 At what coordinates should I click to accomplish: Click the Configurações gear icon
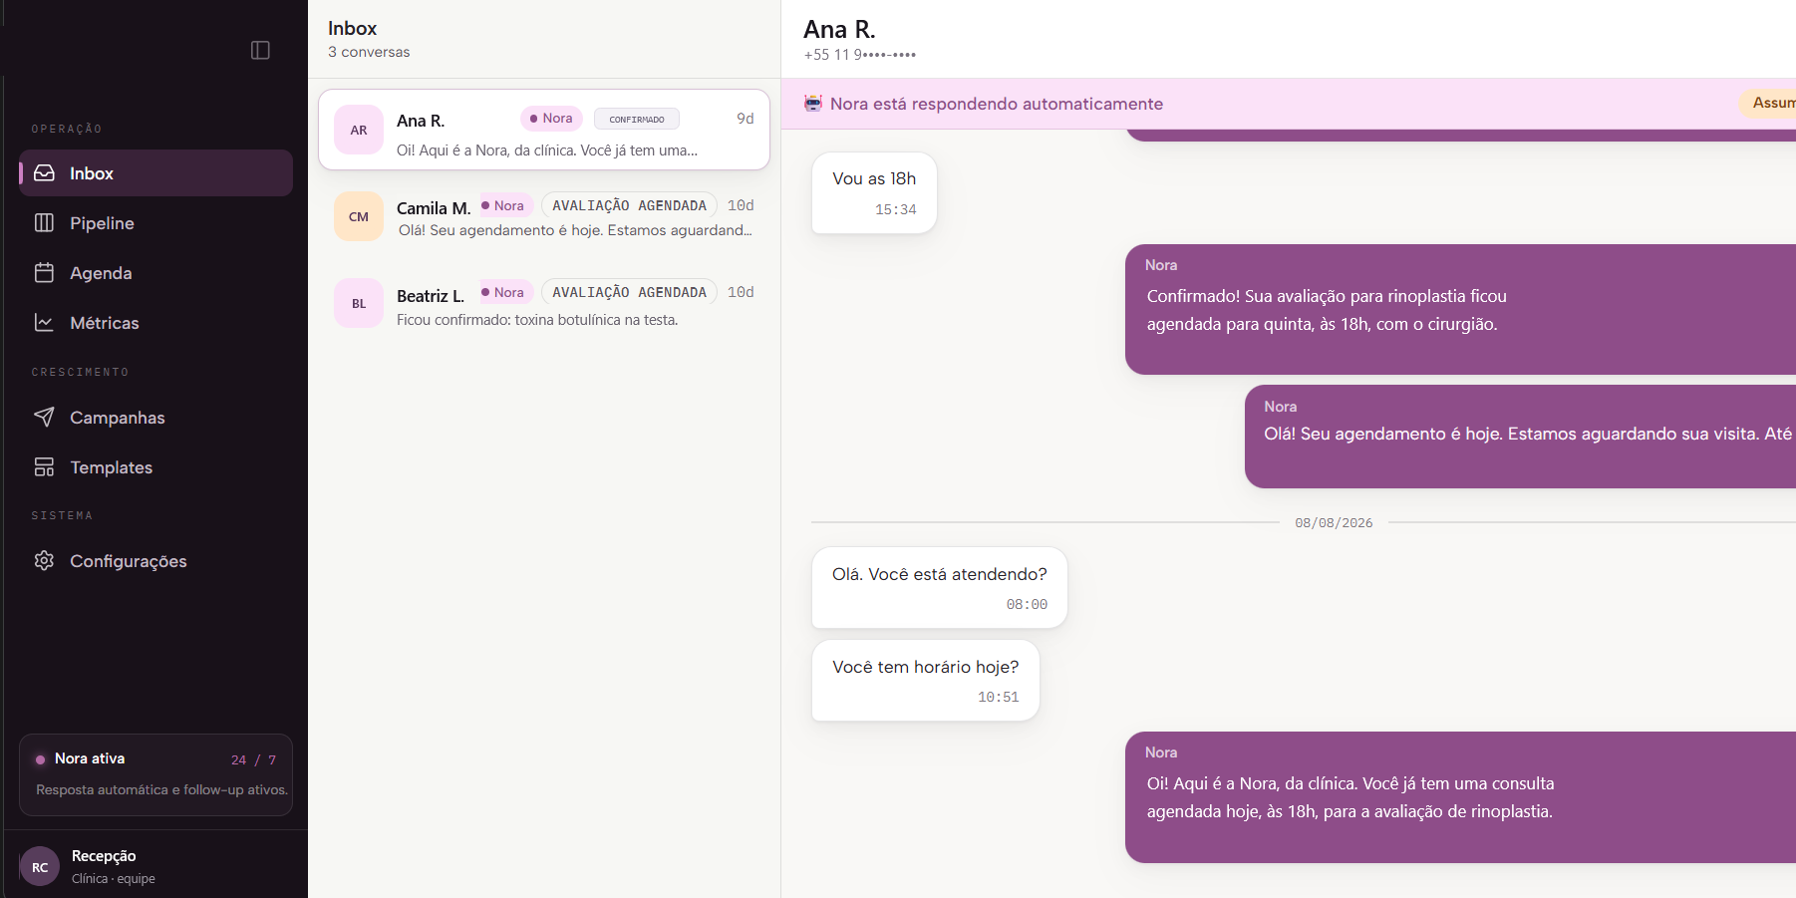[44, 560]
